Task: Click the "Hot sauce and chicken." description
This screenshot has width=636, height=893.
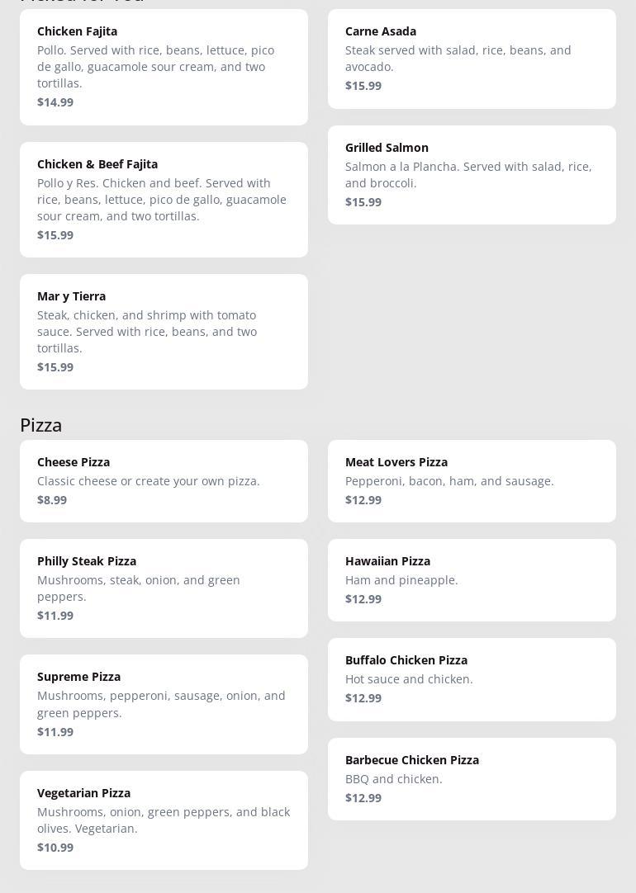Action: tap(409, 679)
